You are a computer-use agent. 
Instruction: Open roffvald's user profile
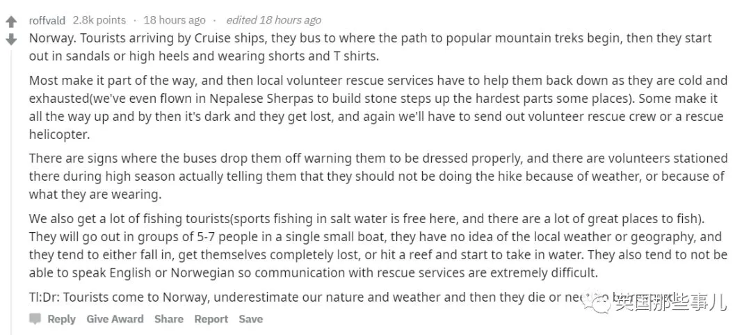(47, 21)
